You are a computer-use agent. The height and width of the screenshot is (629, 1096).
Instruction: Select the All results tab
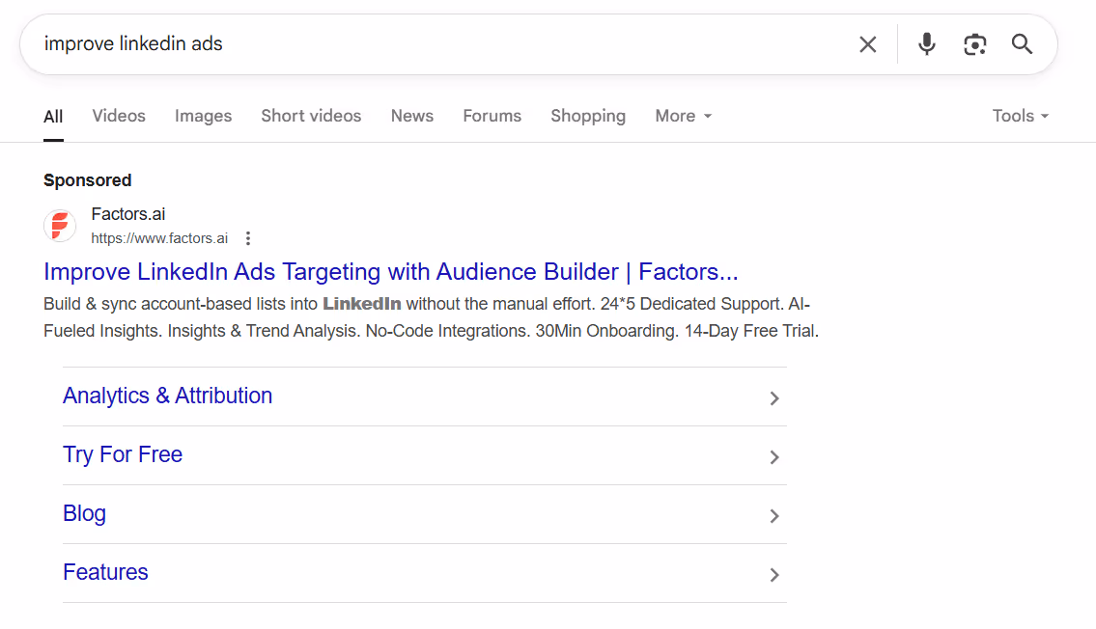click(53, 117)
